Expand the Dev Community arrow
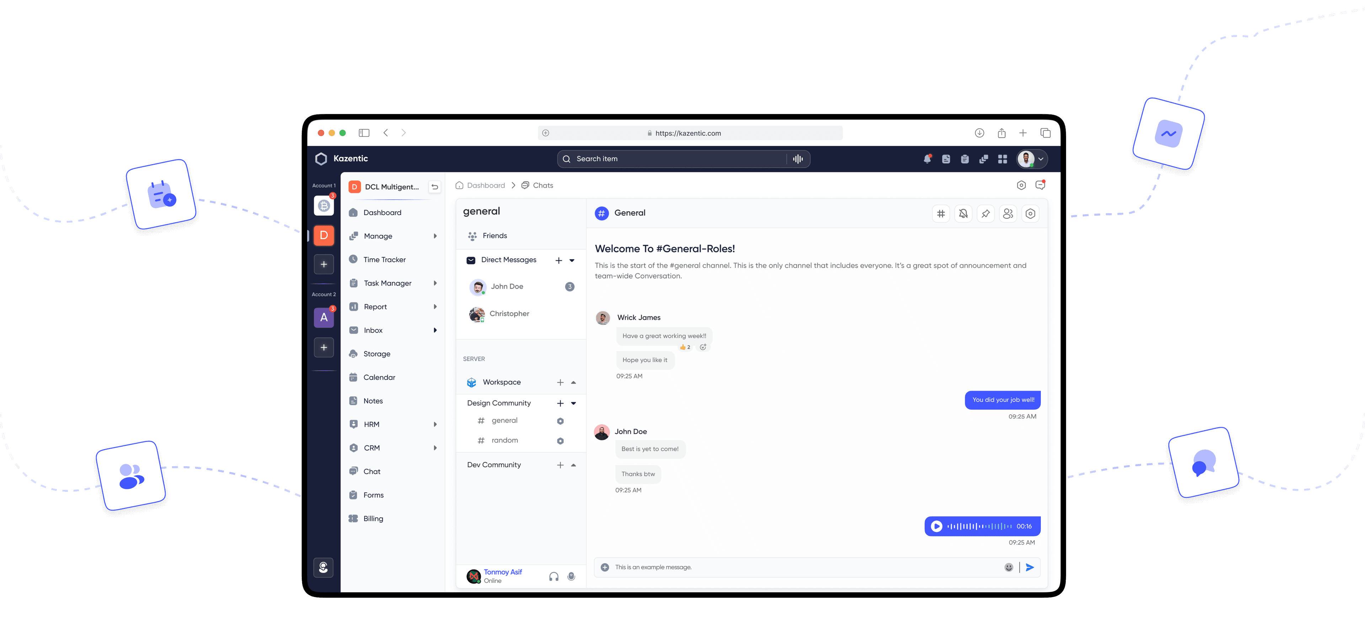 click(x=573, y=465)
